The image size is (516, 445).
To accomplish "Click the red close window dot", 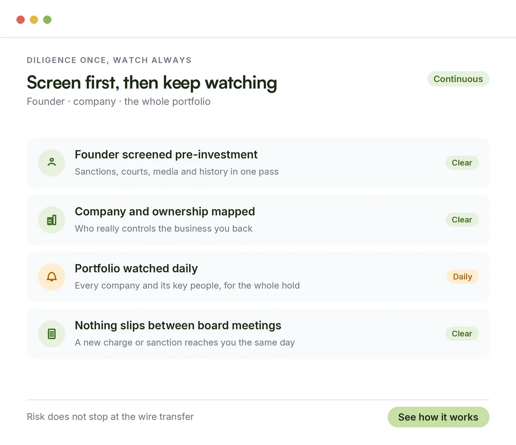I will tap(21, 20).
